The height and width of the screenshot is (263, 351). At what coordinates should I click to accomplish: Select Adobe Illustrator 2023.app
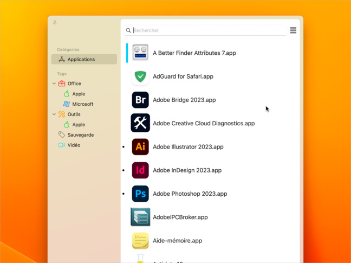point(188,147)
